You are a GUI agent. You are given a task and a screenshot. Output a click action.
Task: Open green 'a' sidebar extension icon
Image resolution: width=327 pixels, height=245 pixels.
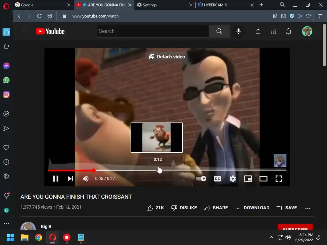tap(6, 210)
